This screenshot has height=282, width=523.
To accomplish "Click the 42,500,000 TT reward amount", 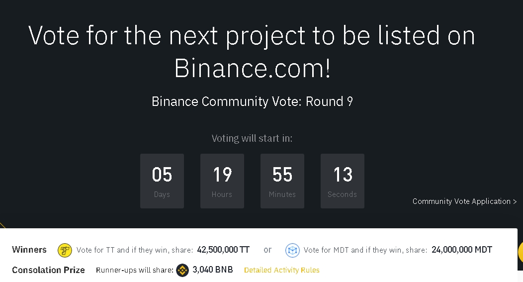I will tap(223, 250).
